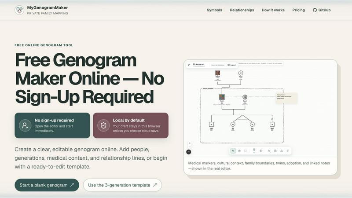The image size is (352, 198).
Task: Open the GitHub link
Action: point(322,10)
